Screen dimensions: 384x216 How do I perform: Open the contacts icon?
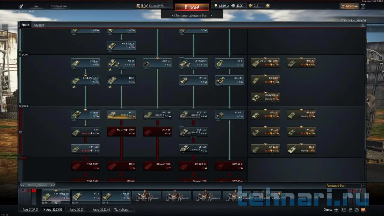pos(350,210)
